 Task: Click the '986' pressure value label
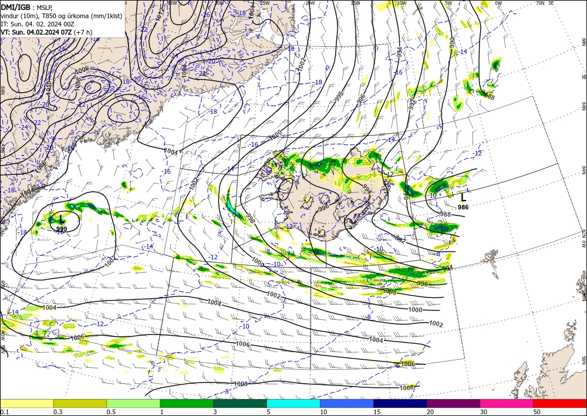[463, 207]
